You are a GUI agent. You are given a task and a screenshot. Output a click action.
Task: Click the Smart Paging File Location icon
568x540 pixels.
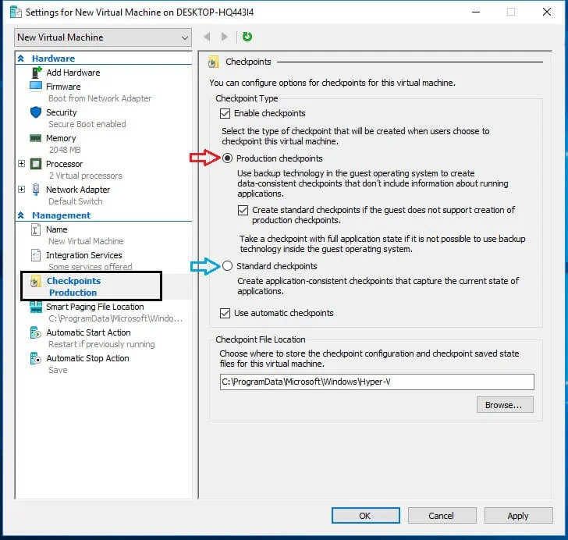click(35, 307)
